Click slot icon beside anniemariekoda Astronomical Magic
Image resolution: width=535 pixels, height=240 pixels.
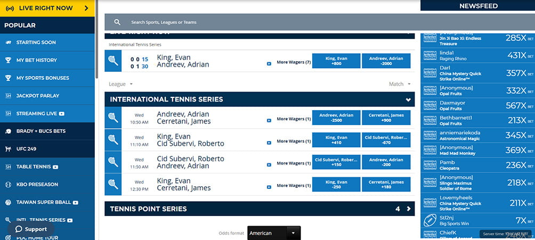(x=430, y=135)
